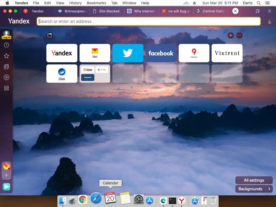276x207 pixels.
Task: Switch to the Britneyspears tab
Action: tap(72, 11)
